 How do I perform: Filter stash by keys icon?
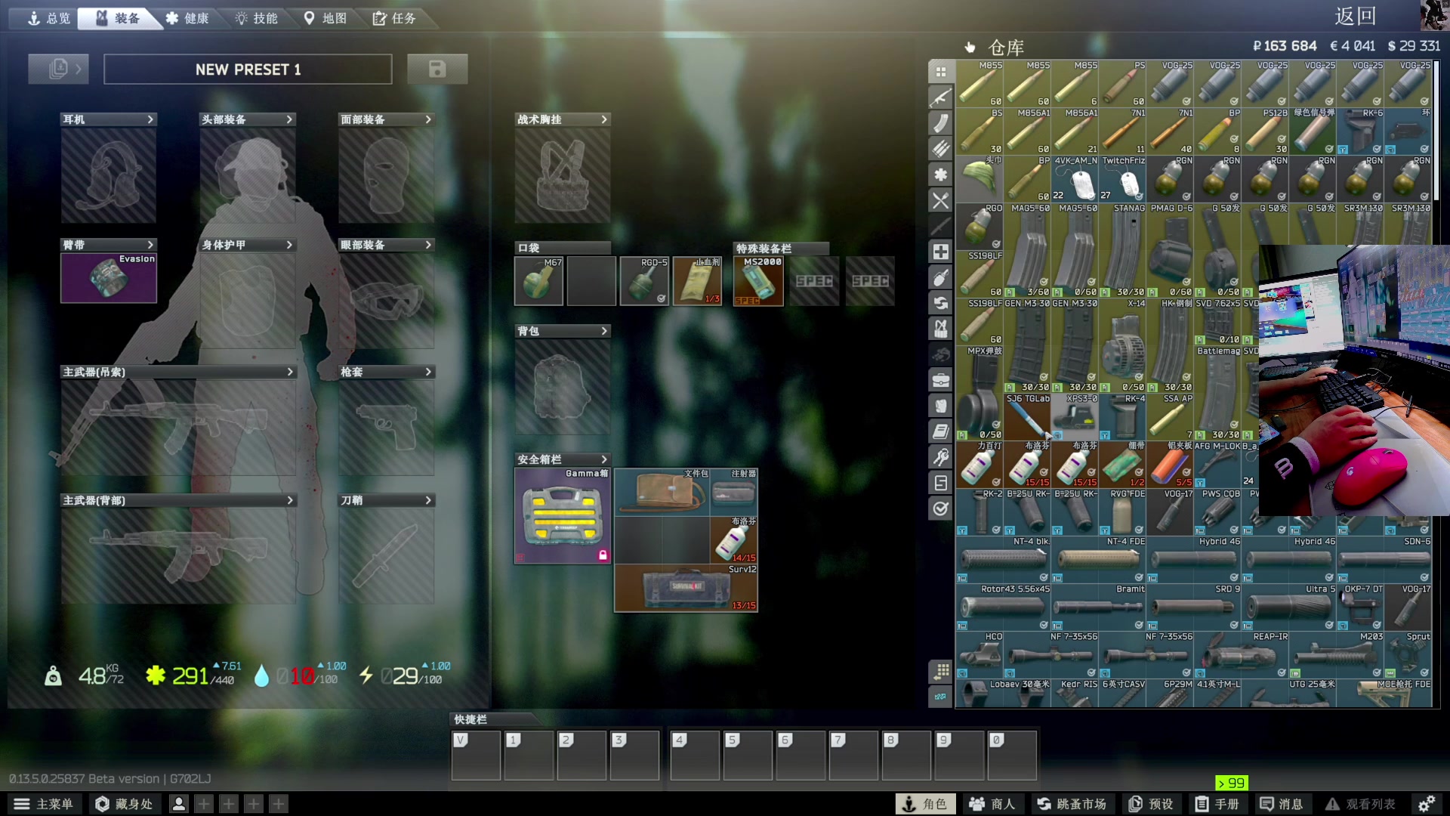point(940,457)
